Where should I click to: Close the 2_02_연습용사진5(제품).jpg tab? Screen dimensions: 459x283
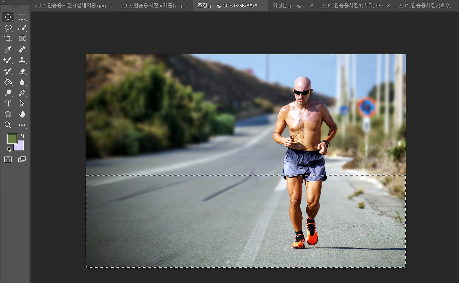tap(188, 6)
